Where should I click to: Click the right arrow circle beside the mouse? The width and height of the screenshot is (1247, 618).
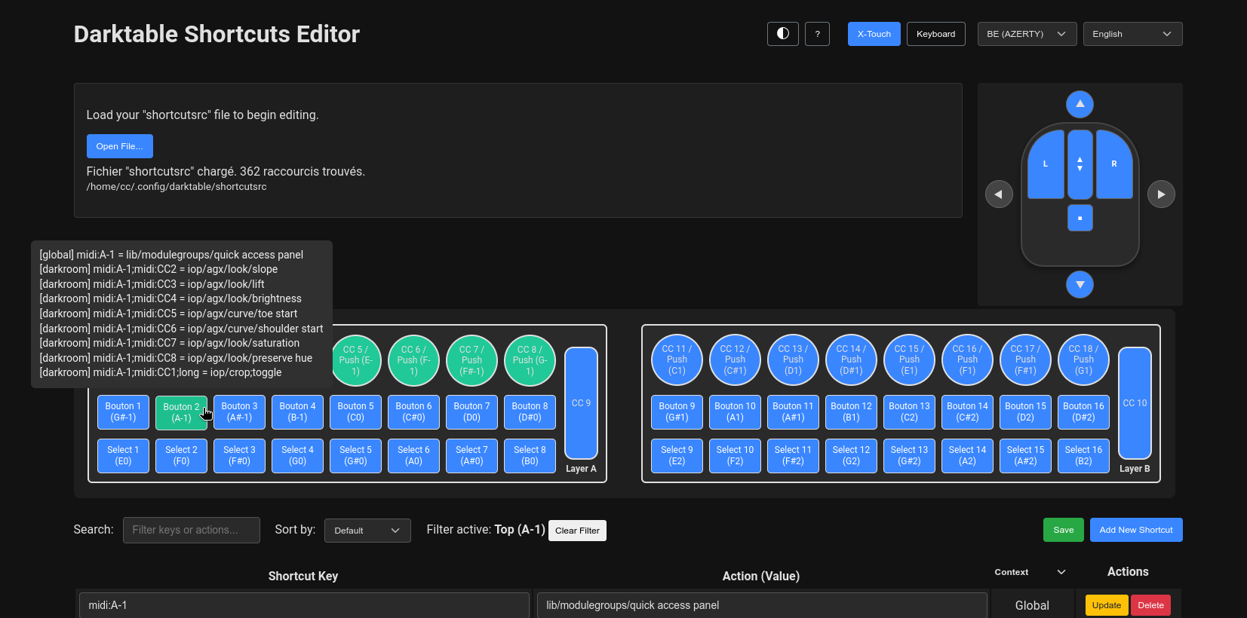pyautogui.click(x=1161, y=194)
